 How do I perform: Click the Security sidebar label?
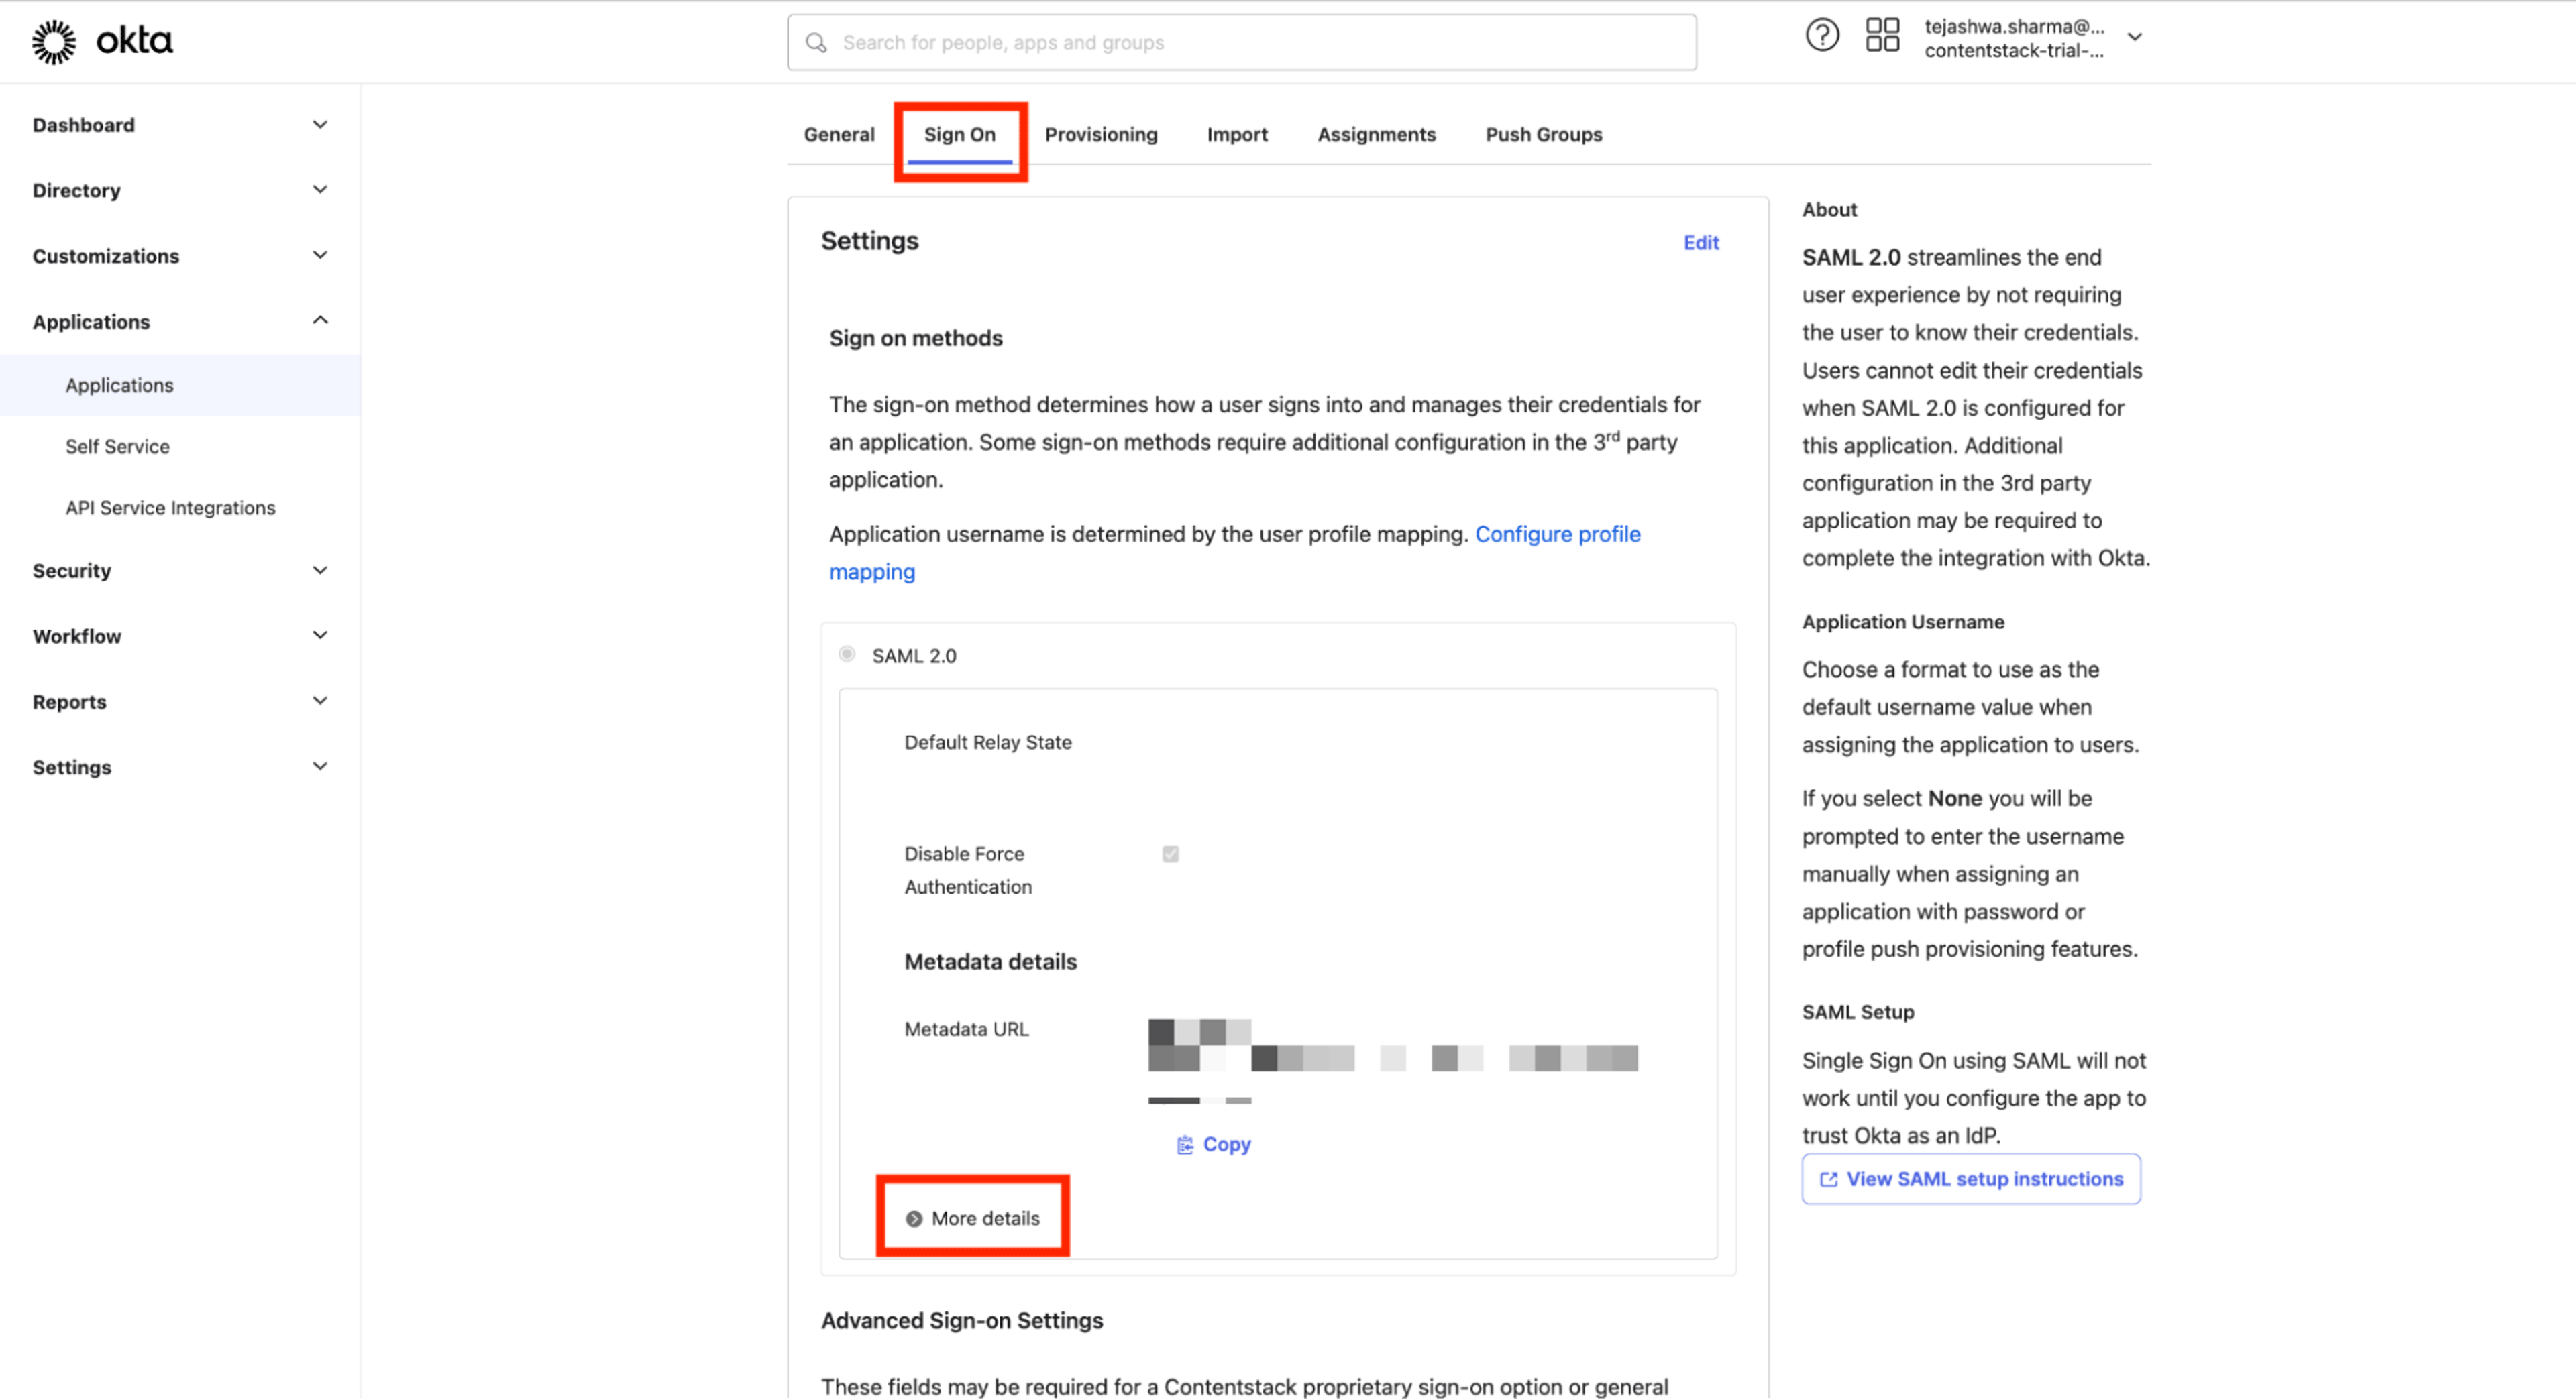point(71,571)
